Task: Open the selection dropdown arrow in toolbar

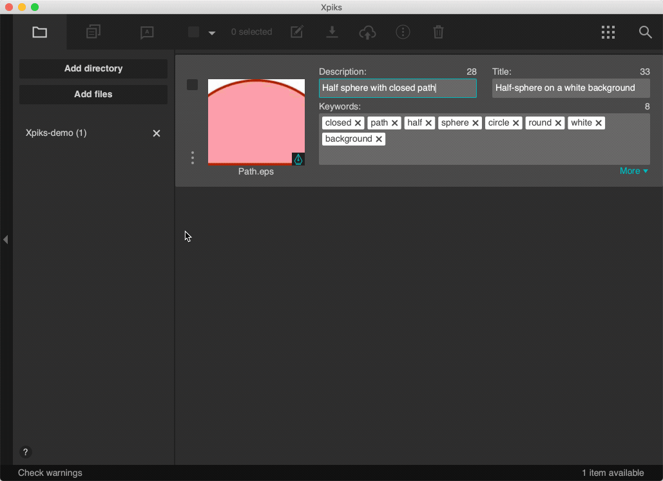Action: pos(212,33)
